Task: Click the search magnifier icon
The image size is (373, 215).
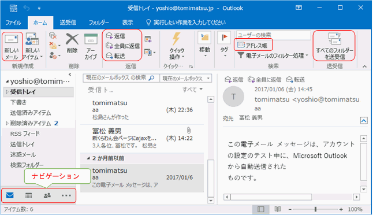Action: pos(152,78)
